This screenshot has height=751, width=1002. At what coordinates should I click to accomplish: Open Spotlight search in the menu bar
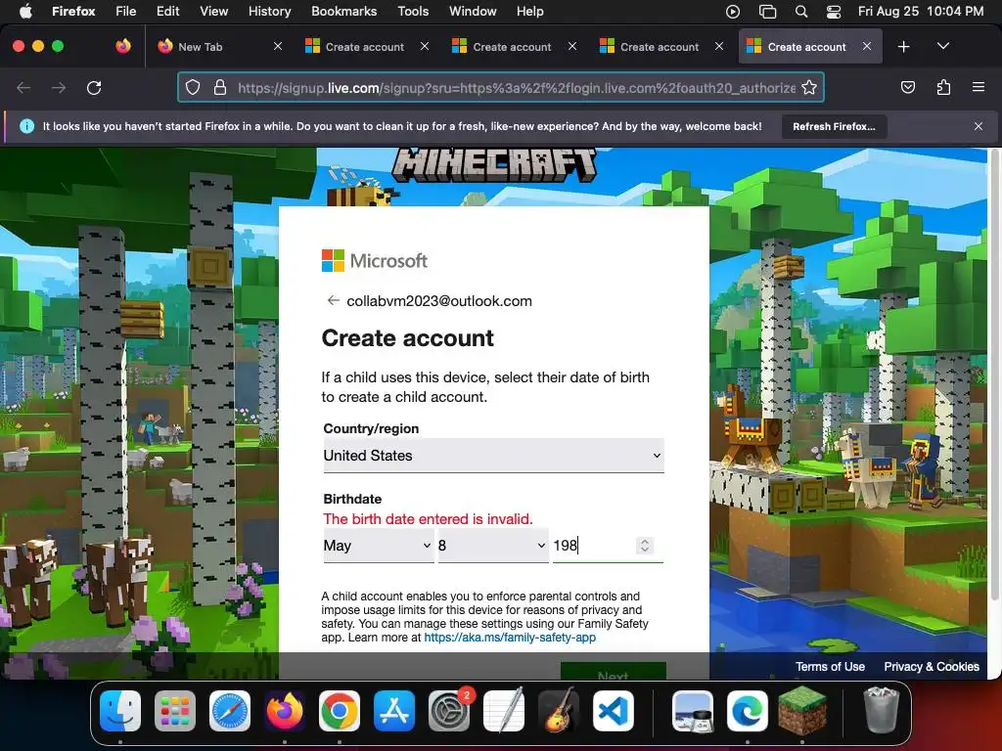coord(800,11)
